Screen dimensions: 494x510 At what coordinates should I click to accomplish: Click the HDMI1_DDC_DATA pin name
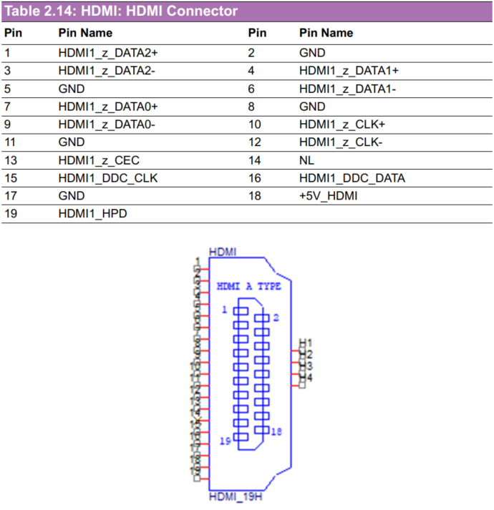352,178
